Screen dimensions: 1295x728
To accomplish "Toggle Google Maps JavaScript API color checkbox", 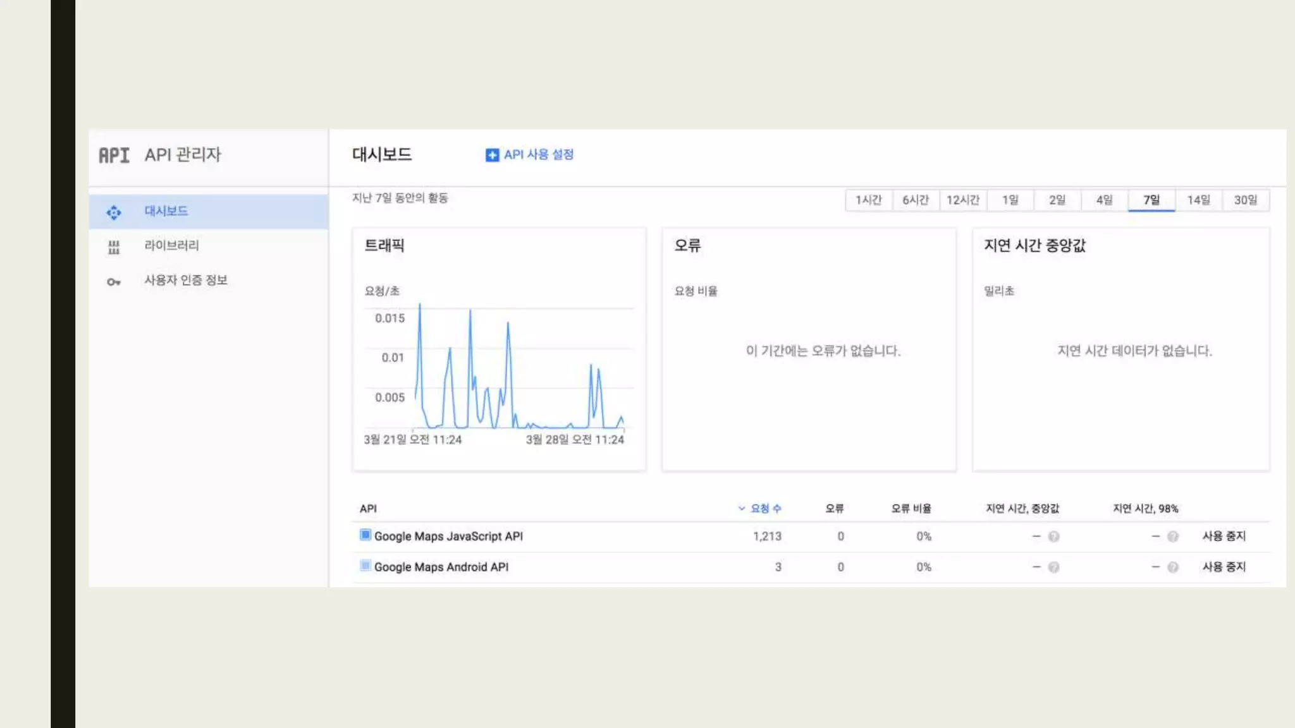I will pyautogui.click(x=365, y=535).
